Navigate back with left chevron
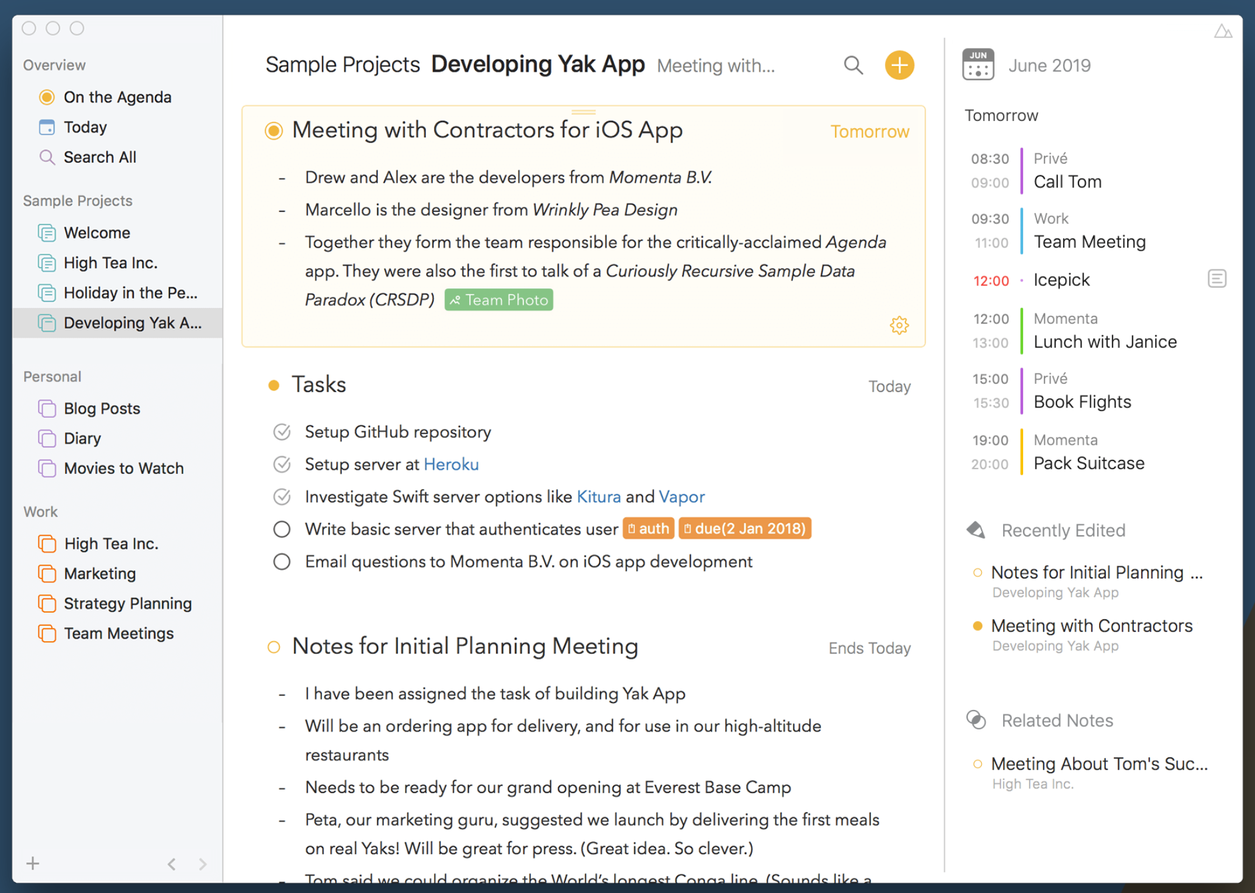The image size is (1255, 893). click(x=172, y=864)
